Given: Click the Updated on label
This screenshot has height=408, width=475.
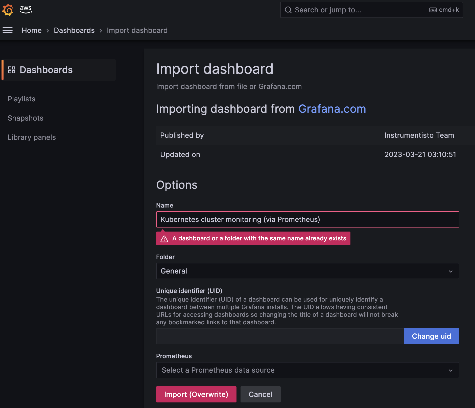Looking at the screenshot, I should [x=180, y=154].
